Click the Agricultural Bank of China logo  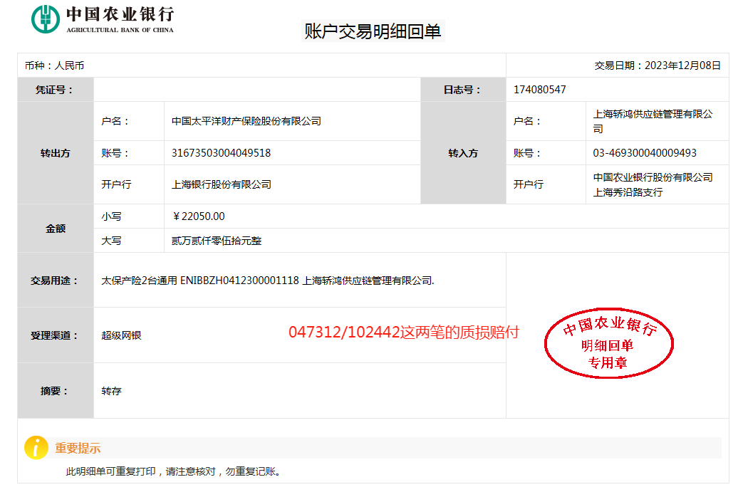(102, 19)
